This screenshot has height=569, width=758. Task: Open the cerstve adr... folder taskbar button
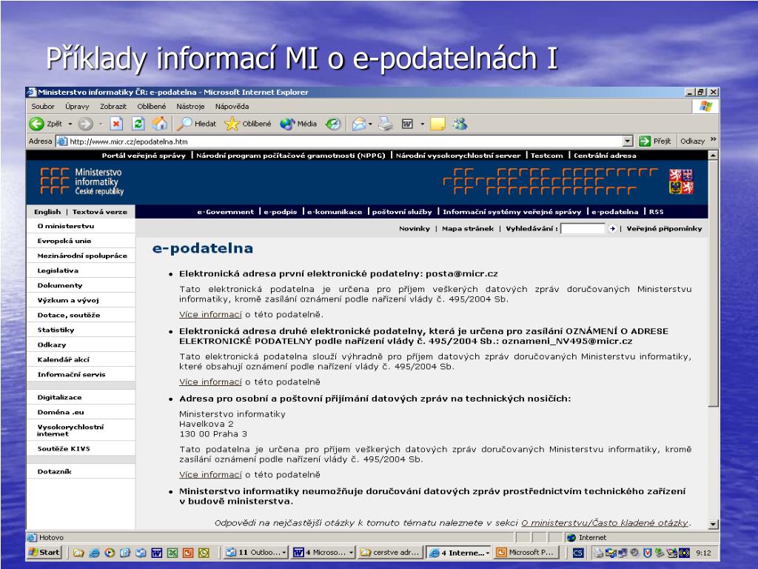coord(391,552)
